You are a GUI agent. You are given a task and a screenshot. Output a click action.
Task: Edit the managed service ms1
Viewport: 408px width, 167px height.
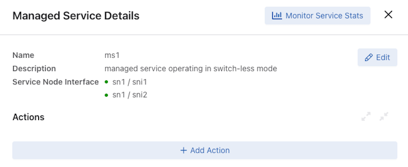(377, 57)
